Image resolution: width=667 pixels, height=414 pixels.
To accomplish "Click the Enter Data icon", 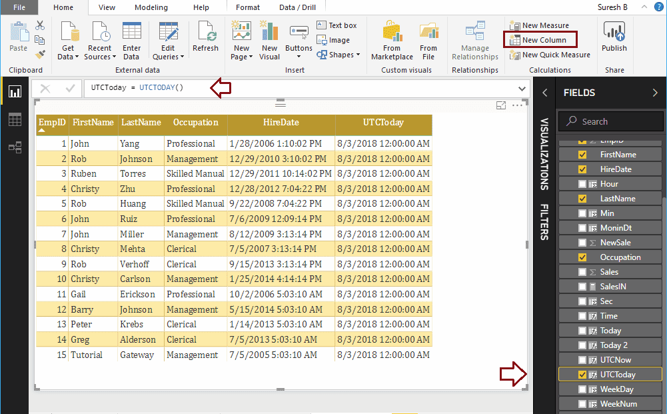I will (x=131, y=38).
